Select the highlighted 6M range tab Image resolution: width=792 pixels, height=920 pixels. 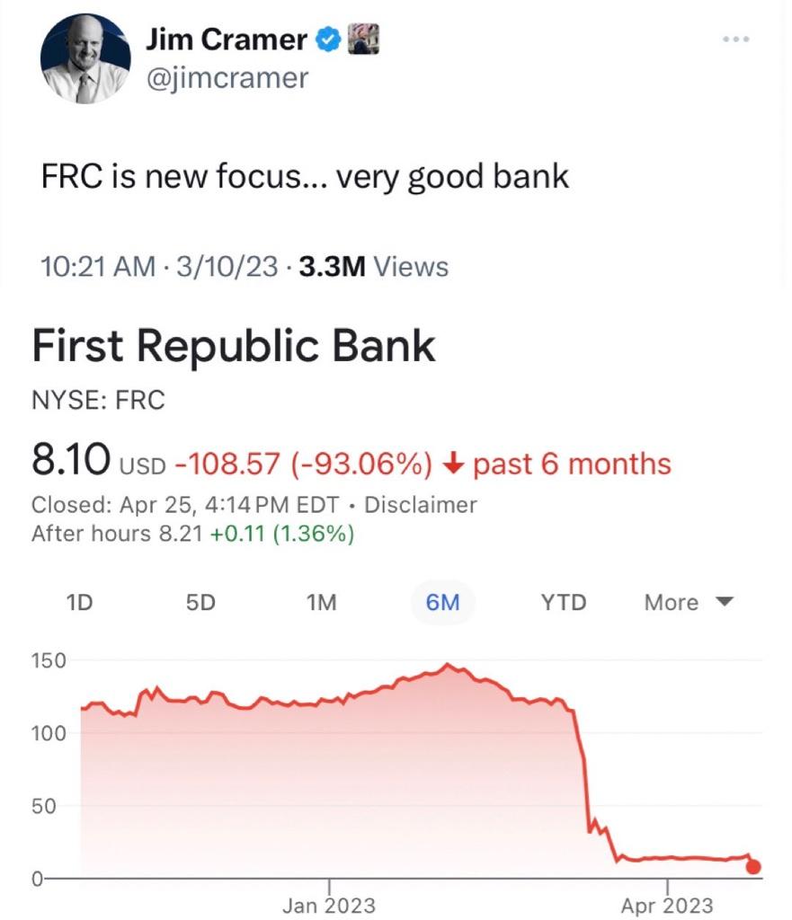442,603
